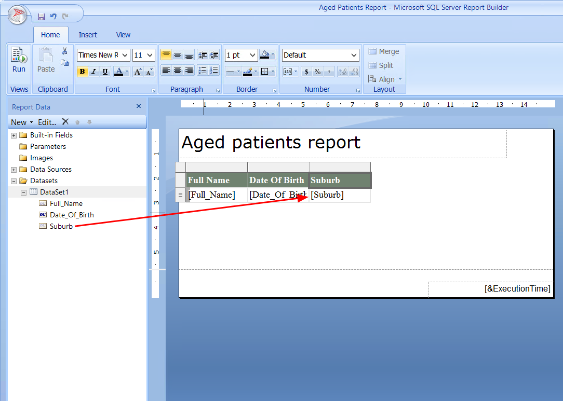Viewport: 563px width, 401px height.
Task: Open the font family dropdown
Action: point(125,55)
